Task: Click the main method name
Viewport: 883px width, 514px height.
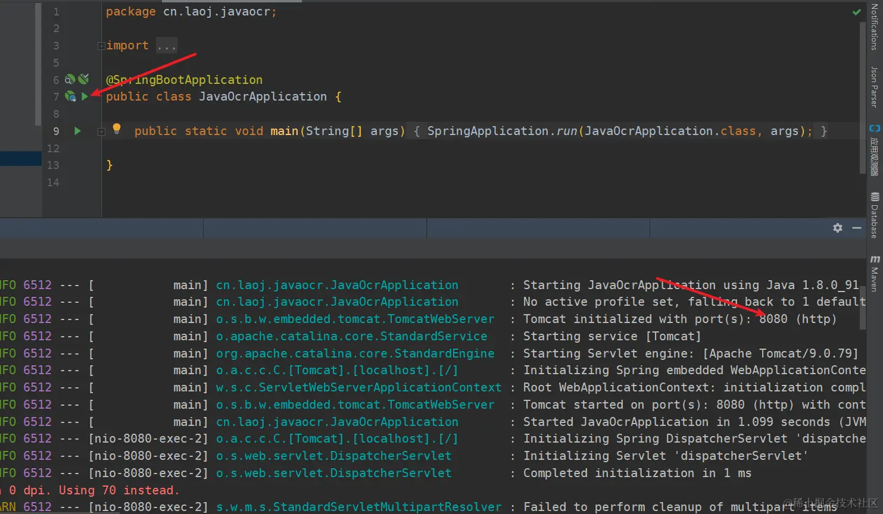Action: coord(284,131)
